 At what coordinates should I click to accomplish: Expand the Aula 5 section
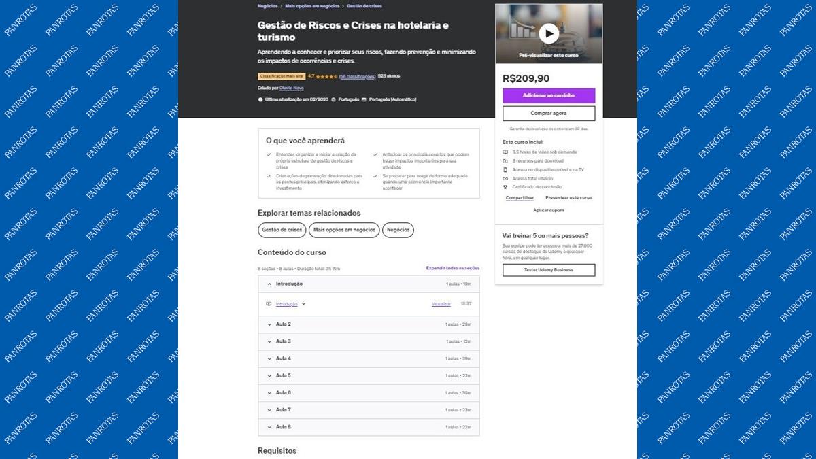click(269, 375)
